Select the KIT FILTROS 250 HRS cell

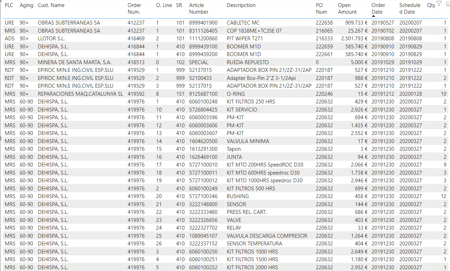coord(251,102)
